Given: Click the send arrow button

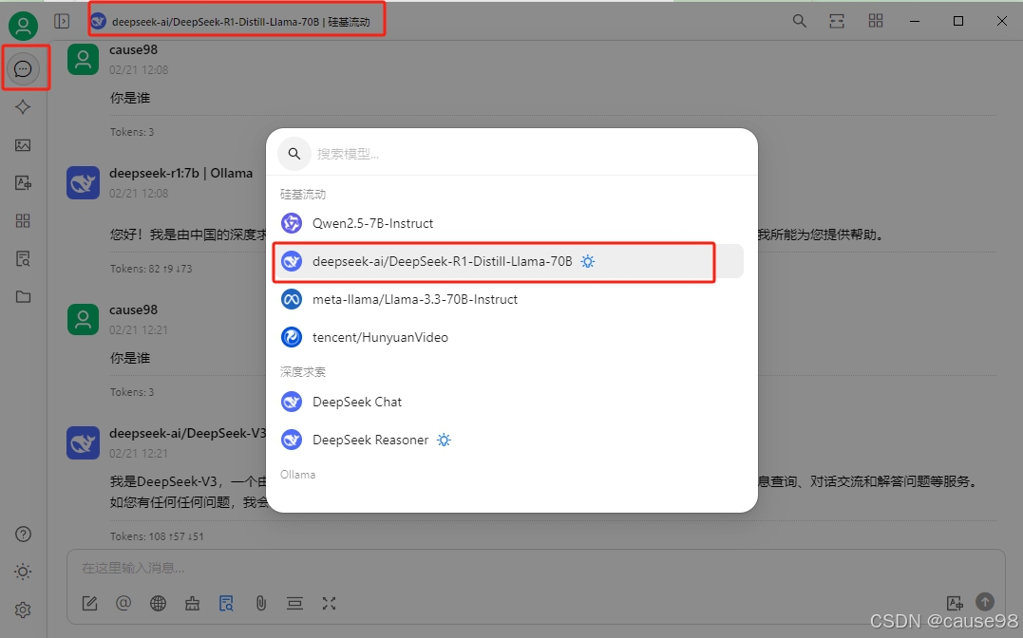Looking at the screenshot, I should [x=985, y=602].
